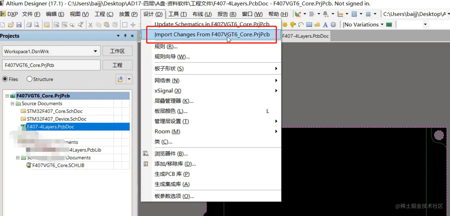The height and width of the screenshot is (216, 450).
Task: Open the Workspace1.DsnWrk combo box
Action: tap(51, 51)
